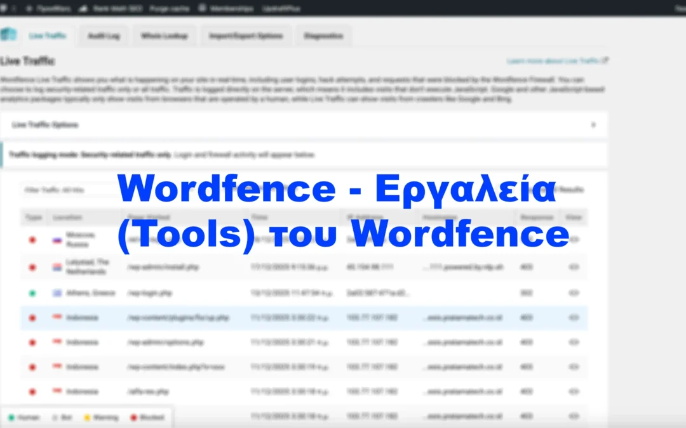Screen dimensions: 686x428
Task: Open UpdraftPlus in the admin bar
Action: (281, 8)
